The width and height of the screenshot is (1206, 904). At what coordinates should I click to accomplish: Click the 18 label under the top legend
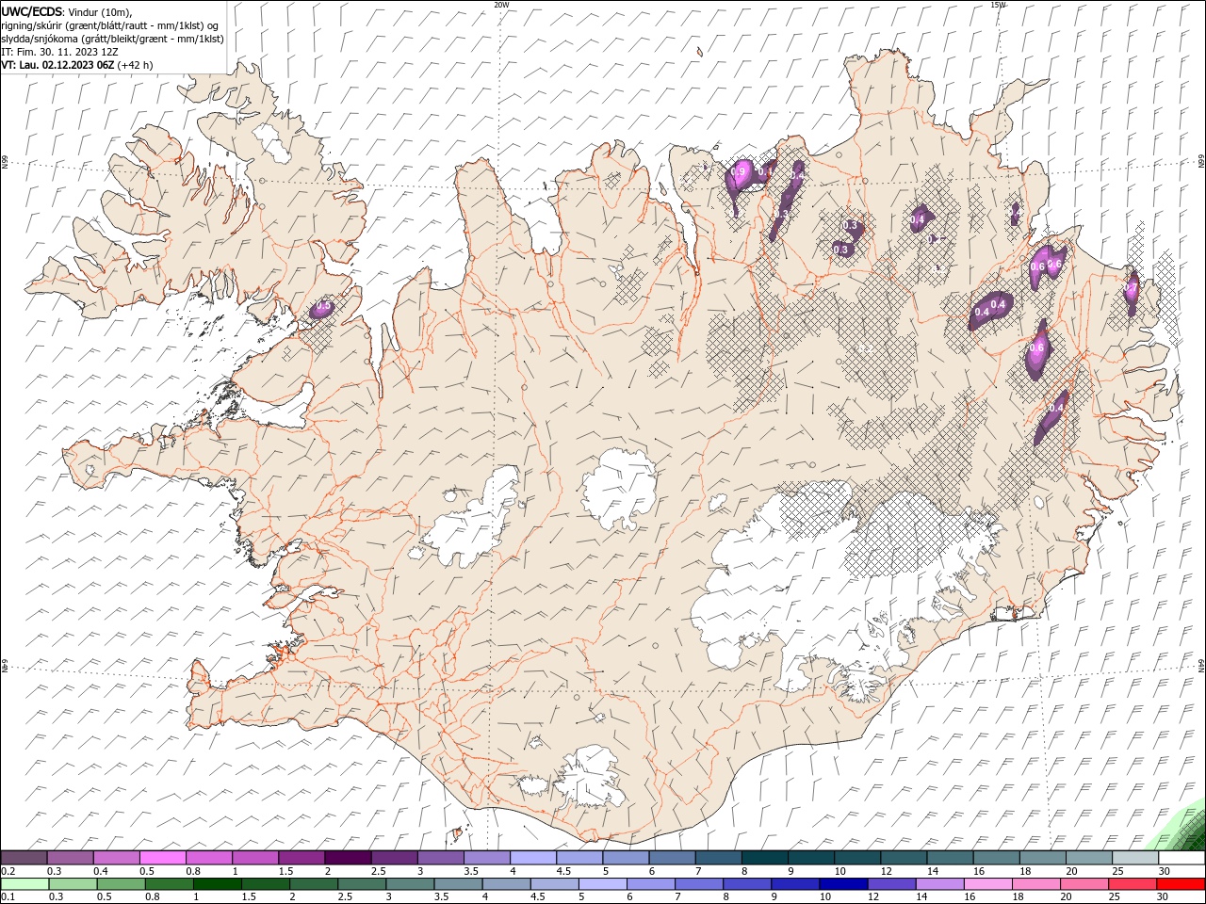coord(1025,872)
